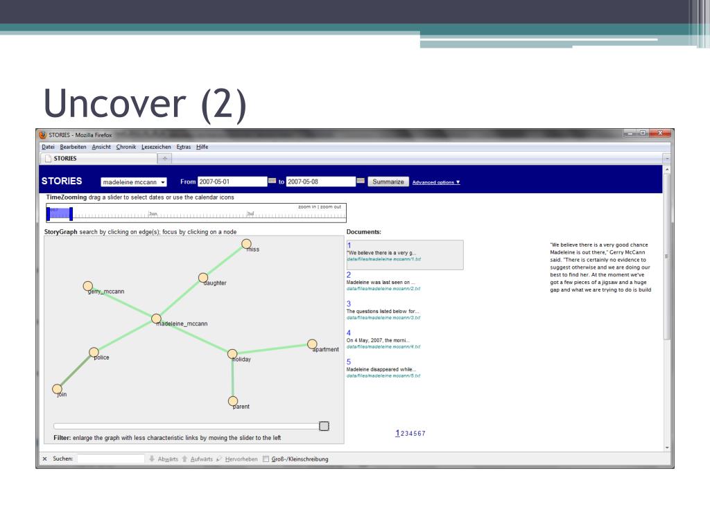Open file path madeleine mccann/2.txt
Screen dimensions: 710x532
(x=383, y=289)
